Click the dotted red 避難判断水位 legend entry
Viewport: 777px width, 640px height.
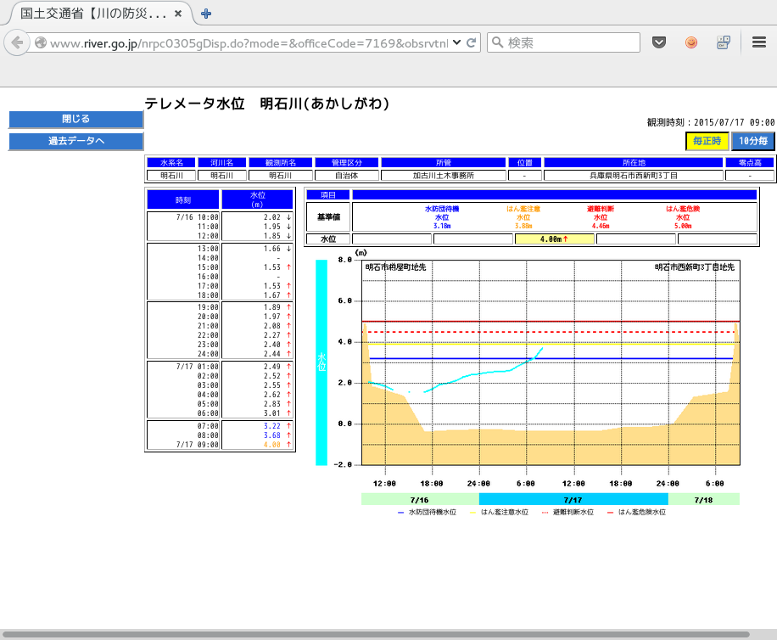pyautogui.click(x=567, y=512)
